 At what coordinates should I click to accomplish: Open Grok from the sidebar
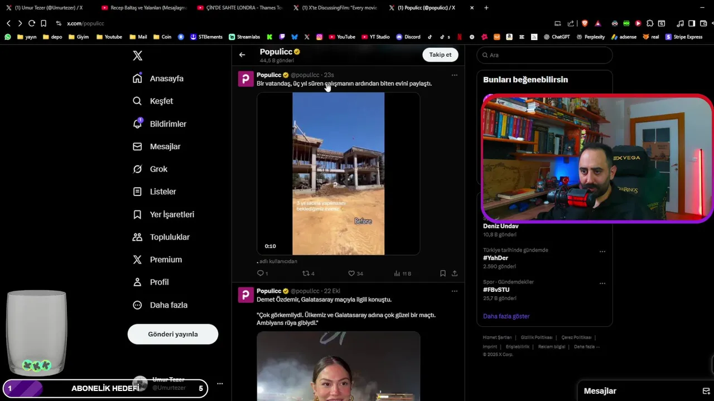click(149, 169)
